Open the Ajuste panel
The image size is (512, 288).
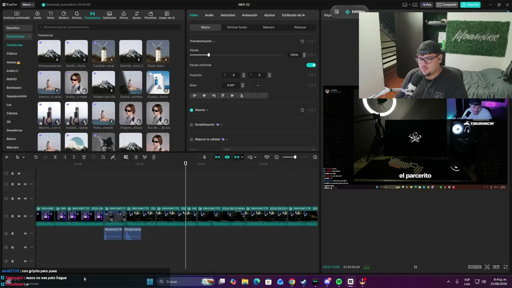[137, 15]
